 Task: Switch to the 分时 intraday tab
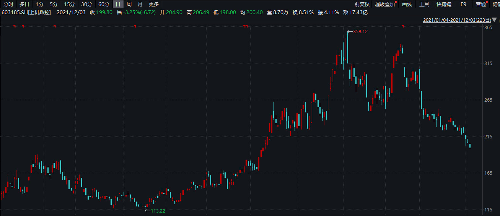8,4
